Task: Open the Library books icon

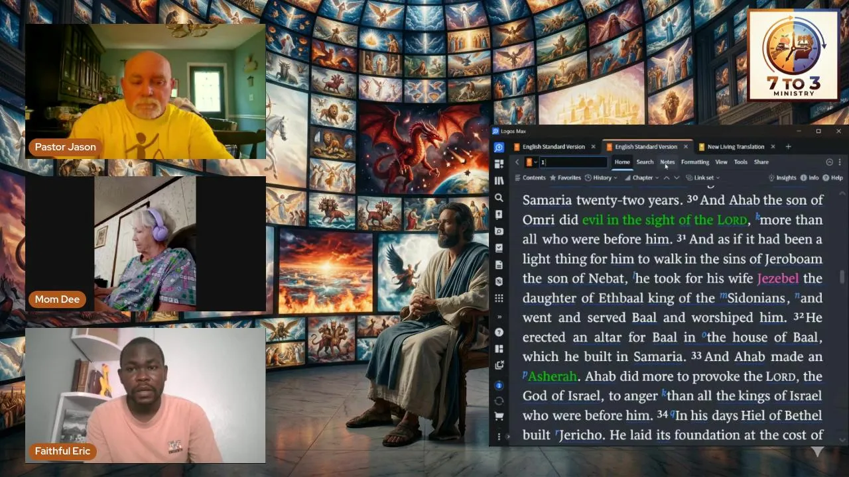Action: pyautogui.click(x=499, y=181)
